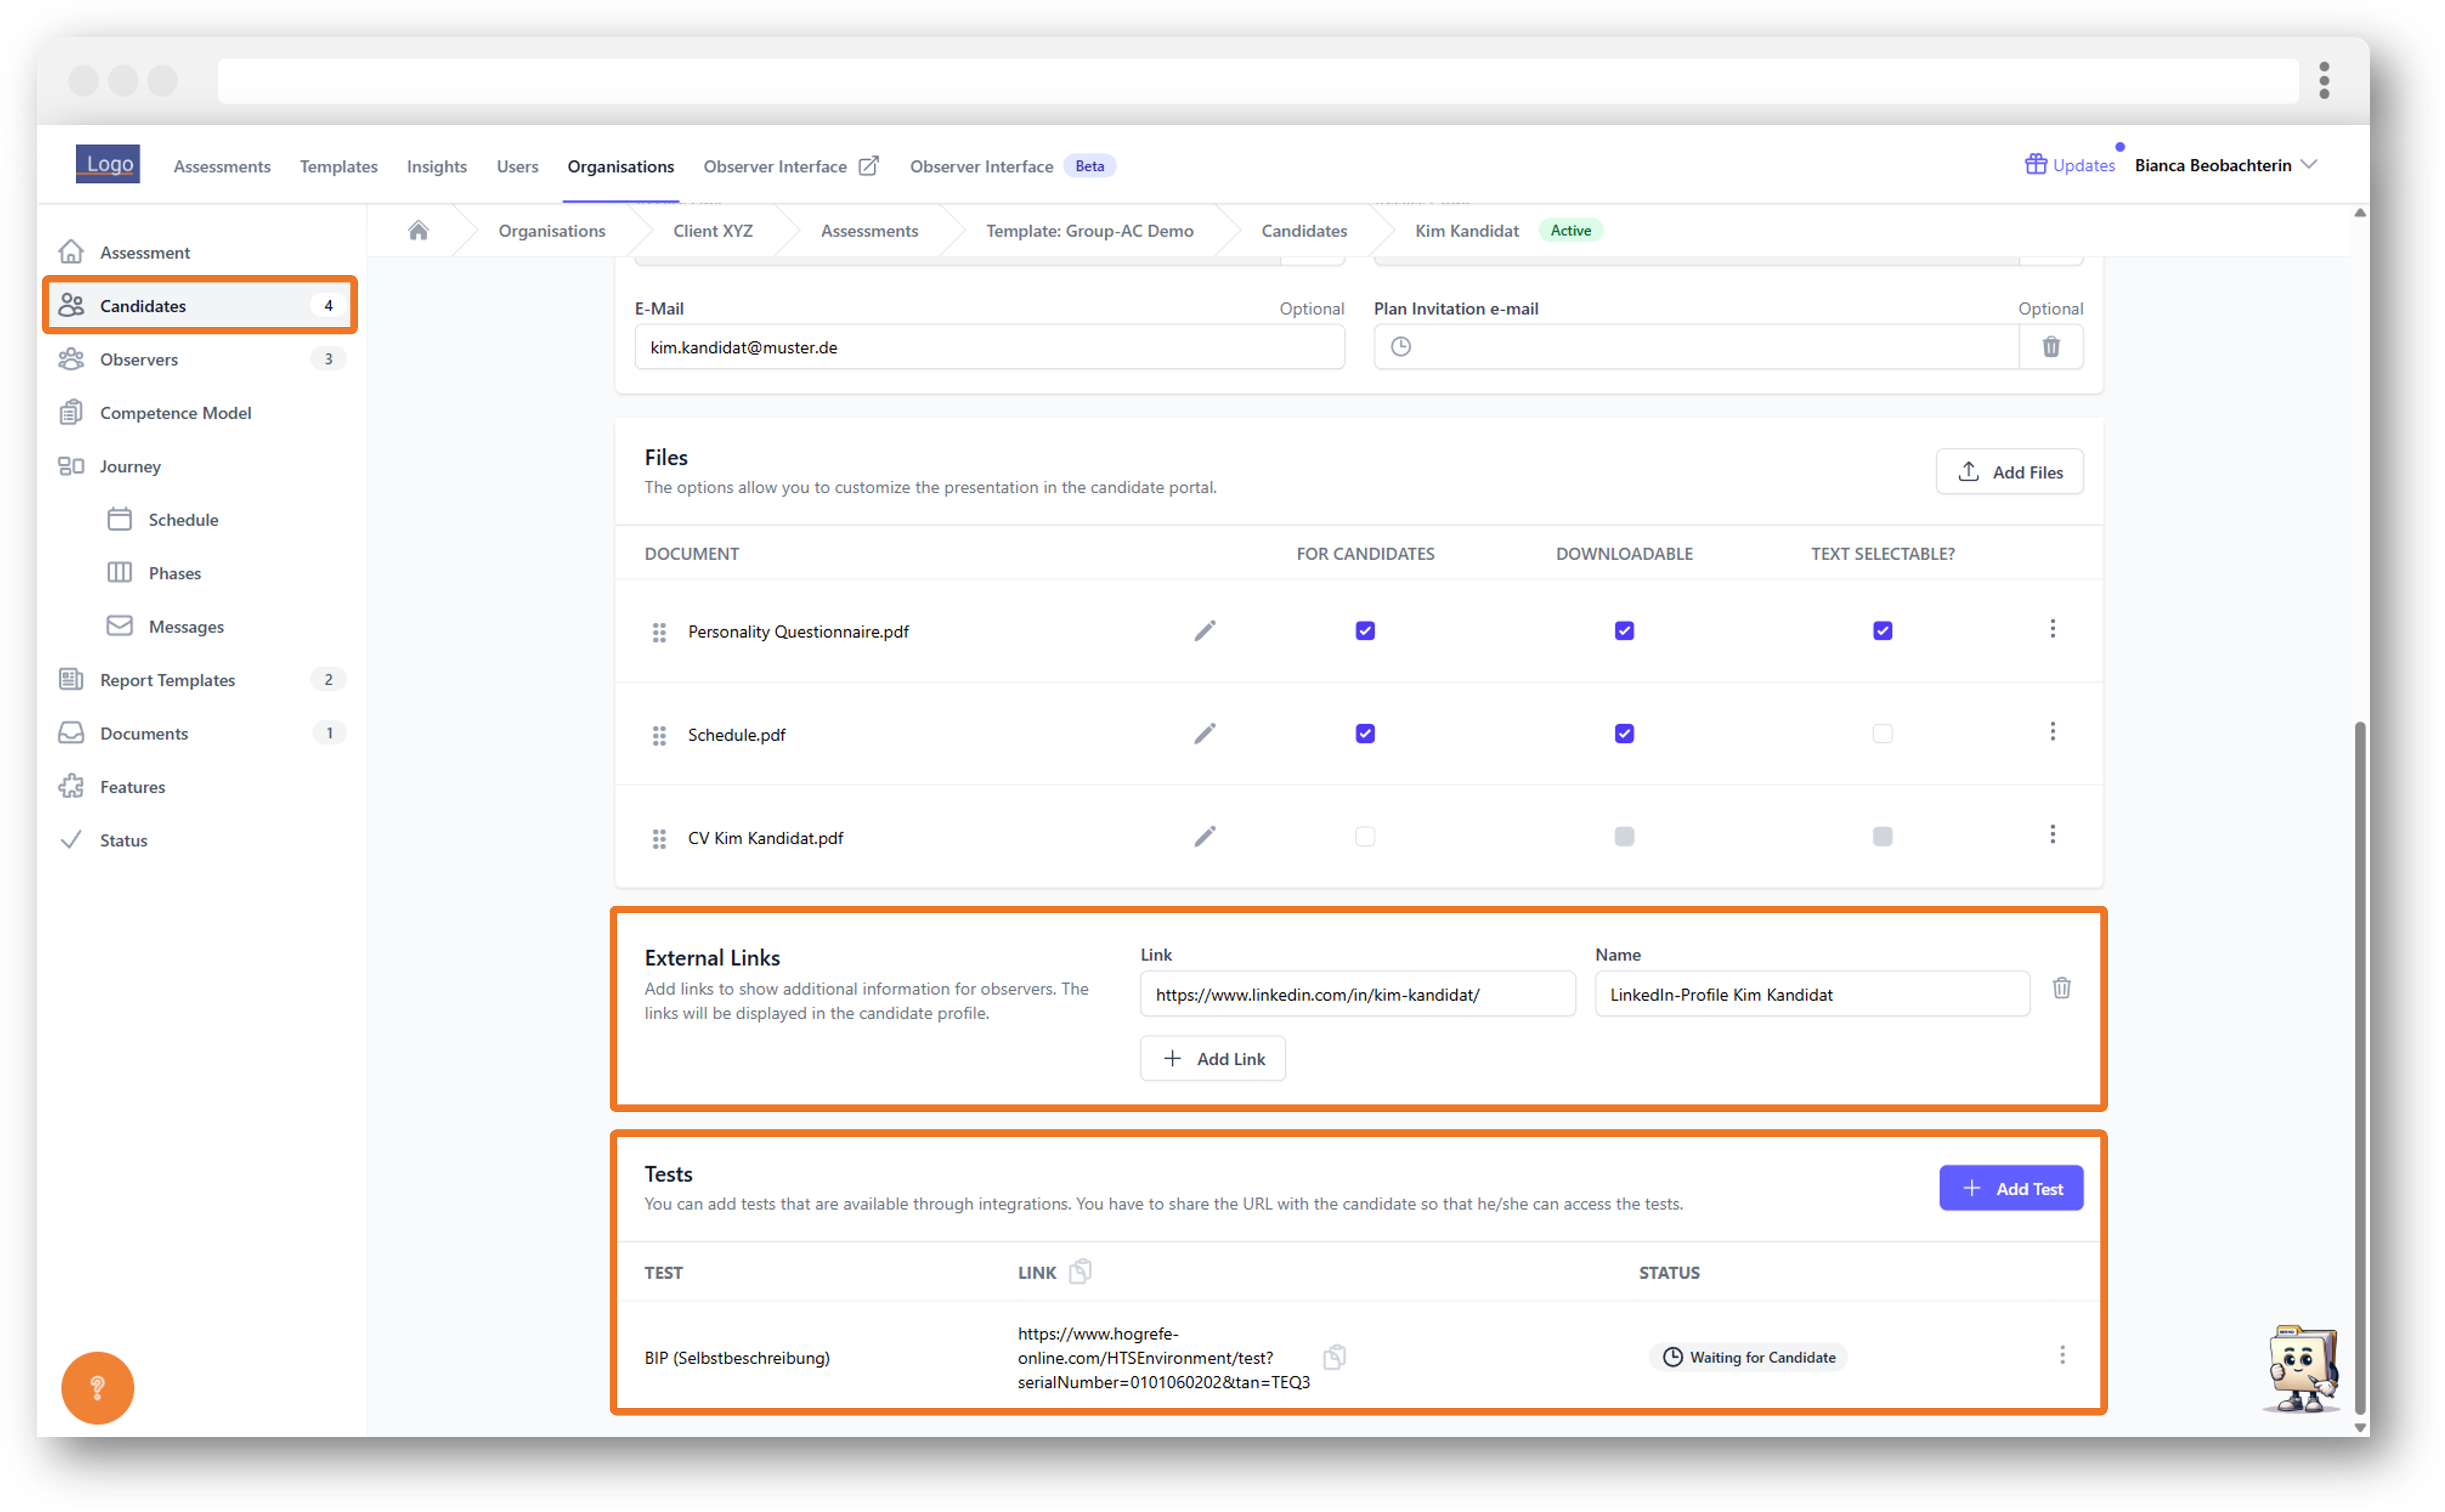
Task: Go to home via breadcrumb house icon
Action: pos(418,231)
